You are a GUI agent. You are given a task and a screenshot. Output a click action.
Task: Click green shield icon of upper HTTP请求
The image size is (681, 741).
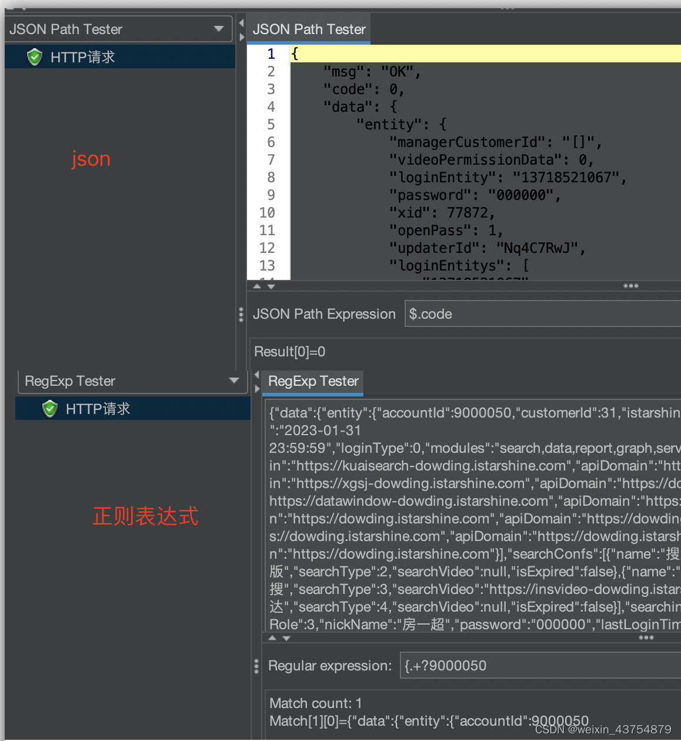(x=35, y=57)
